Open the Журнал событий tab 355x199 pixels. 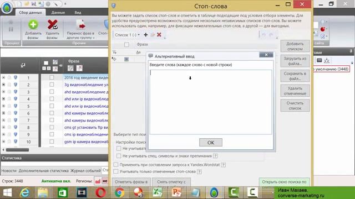coord(85,171)
